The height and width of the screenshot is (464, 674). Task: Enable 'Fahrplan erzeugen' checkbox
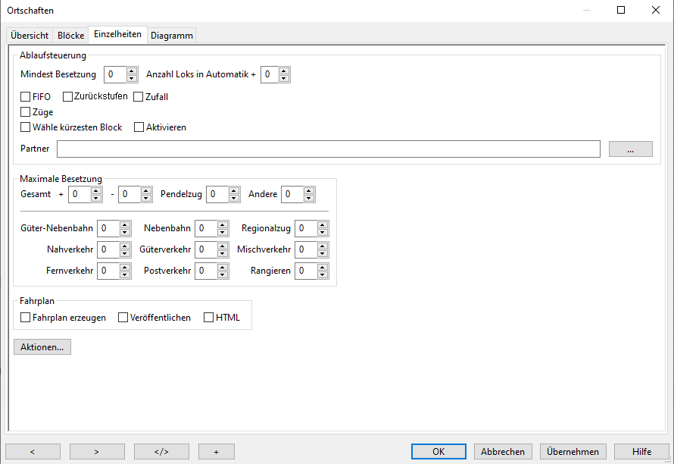pos(26,318)
